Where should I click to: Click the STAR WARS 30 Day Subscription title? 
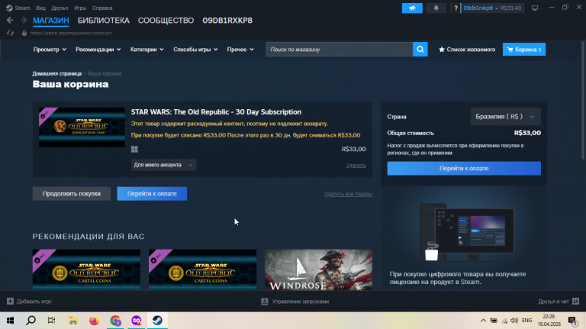tap(216, 111)
